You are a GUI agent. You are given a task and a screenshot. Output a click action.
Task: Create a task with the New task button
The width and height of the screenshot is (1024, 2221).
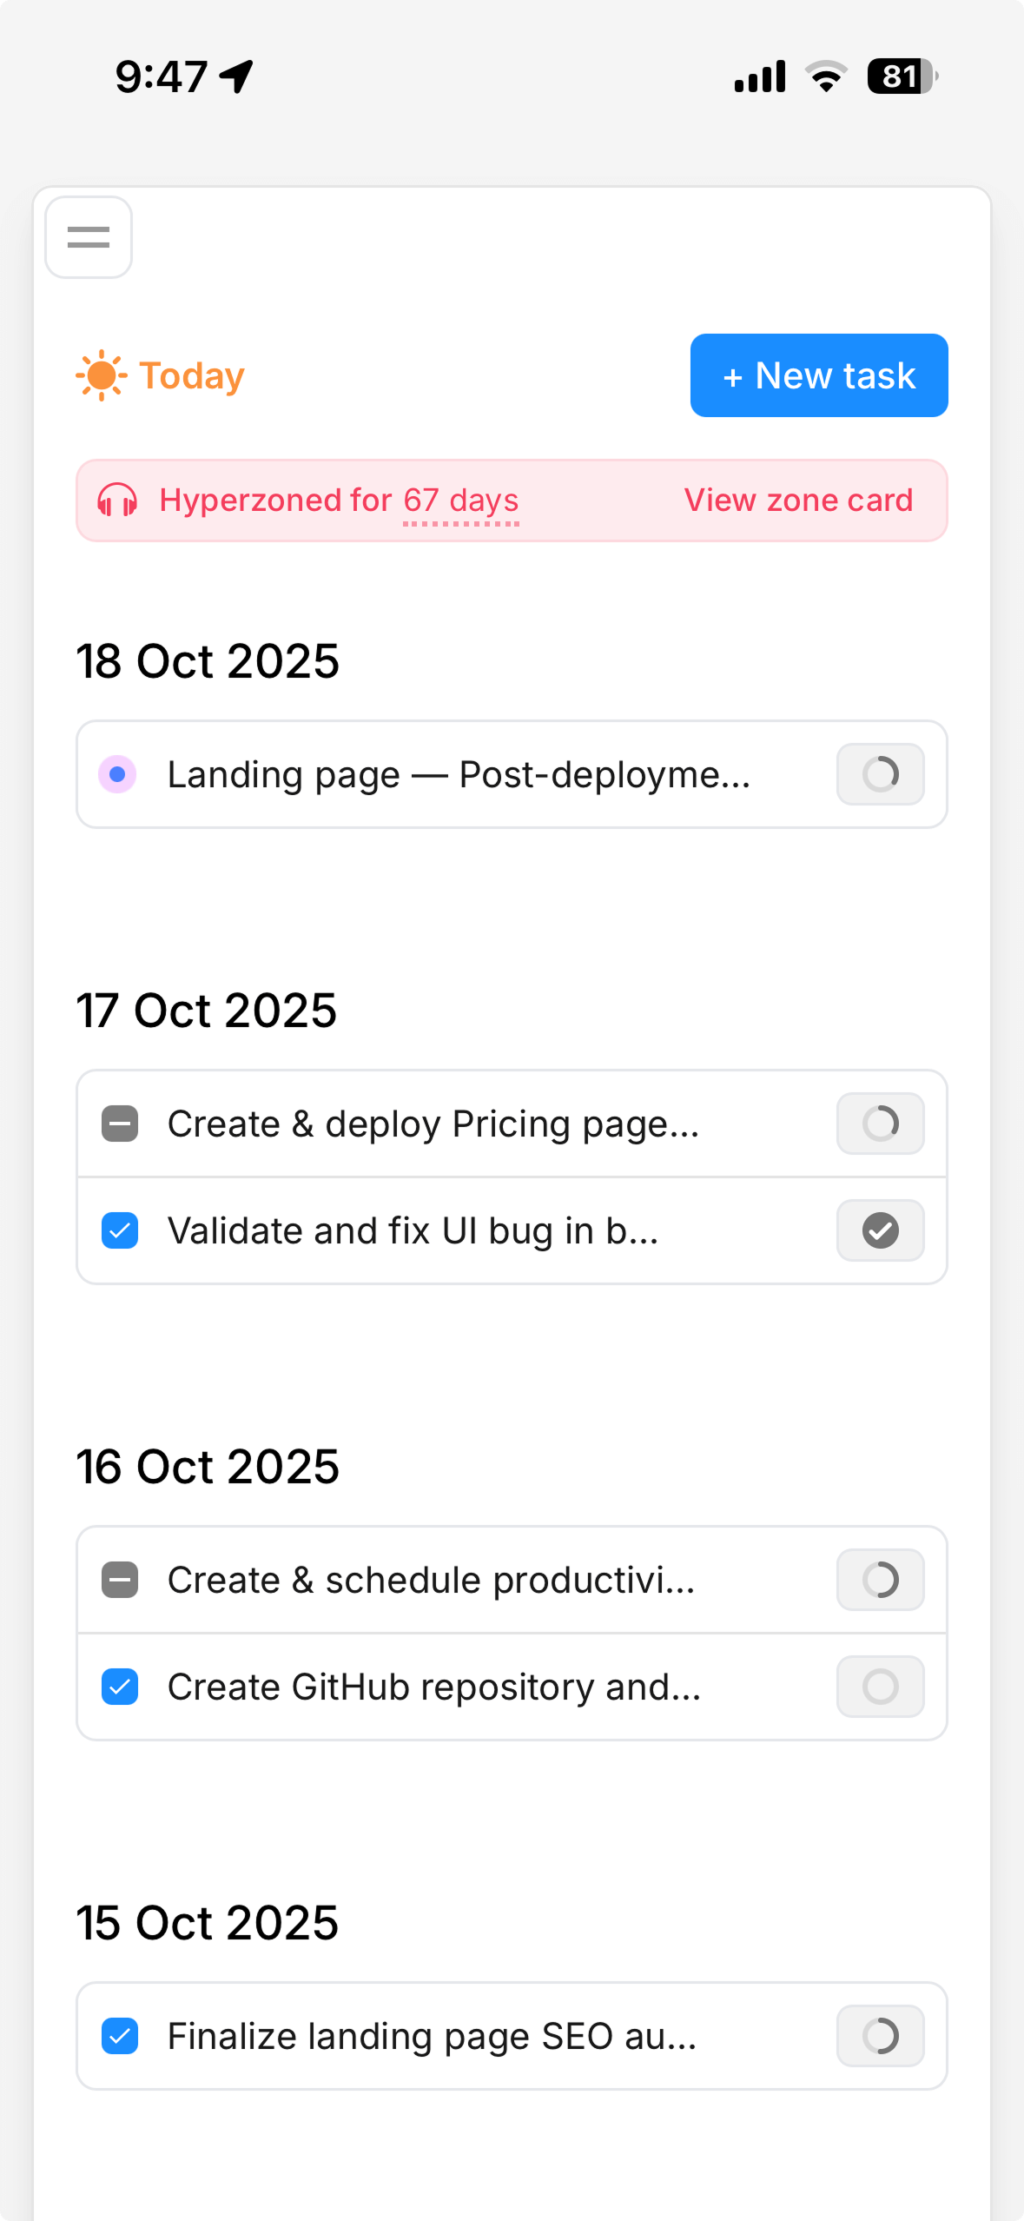click(817, 375)
